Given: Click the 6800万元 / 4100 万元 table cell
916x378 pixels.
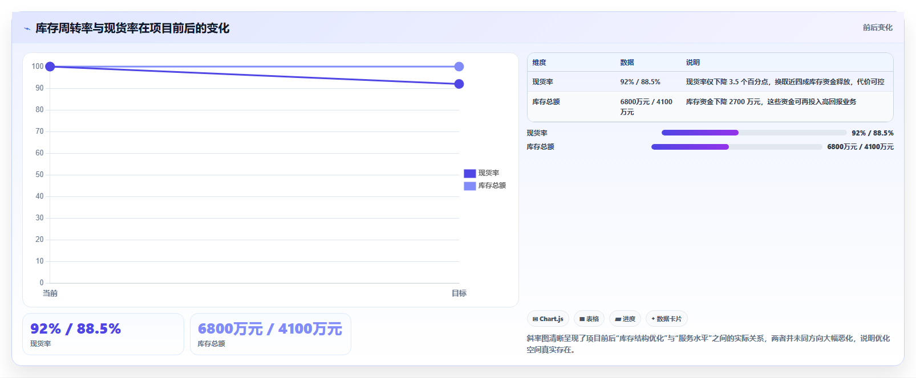Looking at the screenshot, I should 646,107.
